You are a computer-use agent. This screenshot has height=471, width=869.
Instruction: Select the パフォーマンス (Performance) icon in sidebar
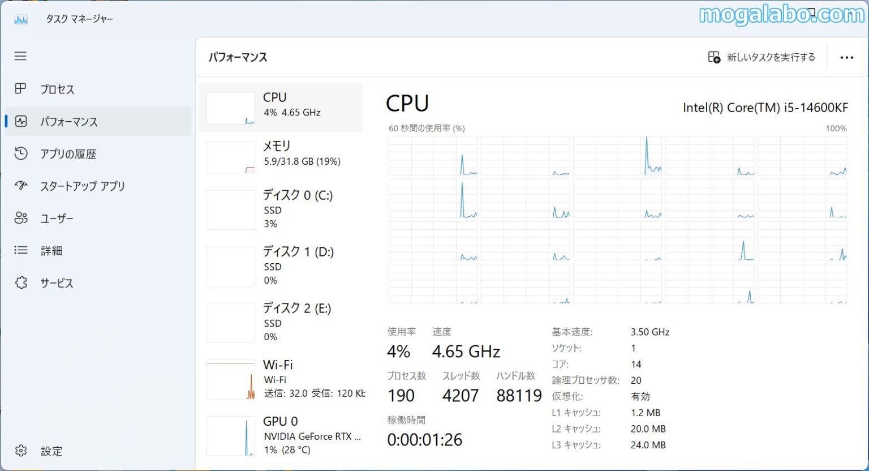[x=20, y=121]
